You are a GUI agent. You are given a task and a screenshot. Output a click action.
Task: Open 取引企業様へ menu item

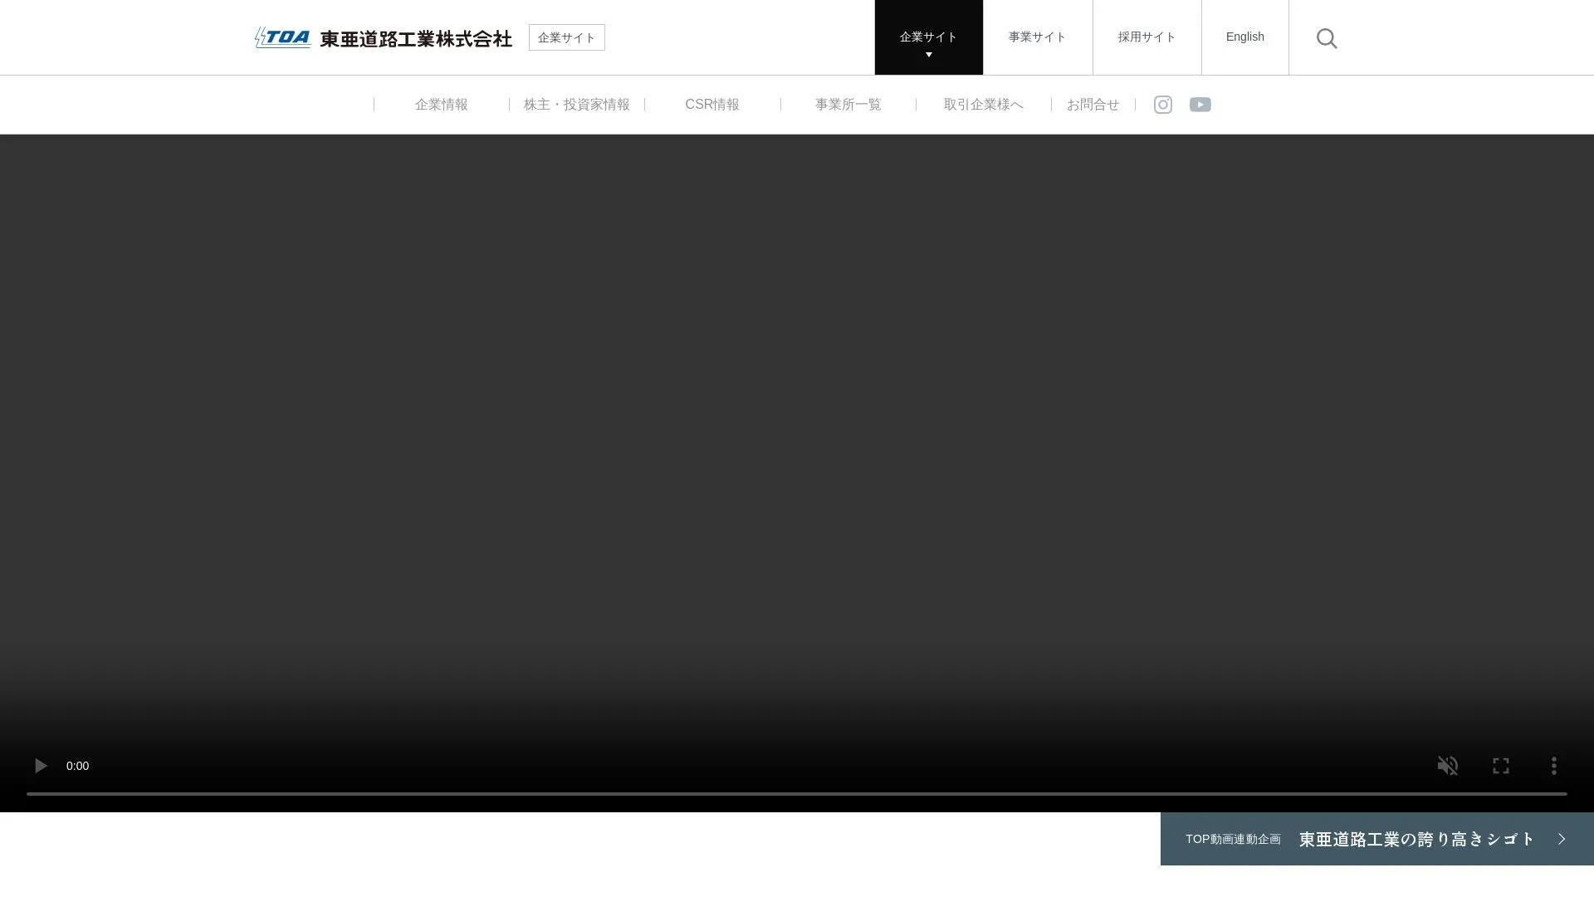click(x=983, y=105)
